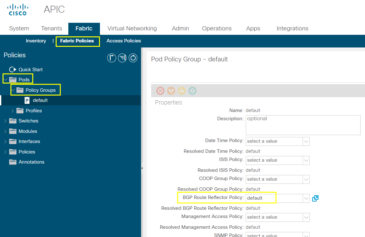Open Quick Start in the tree

[30, 69]
